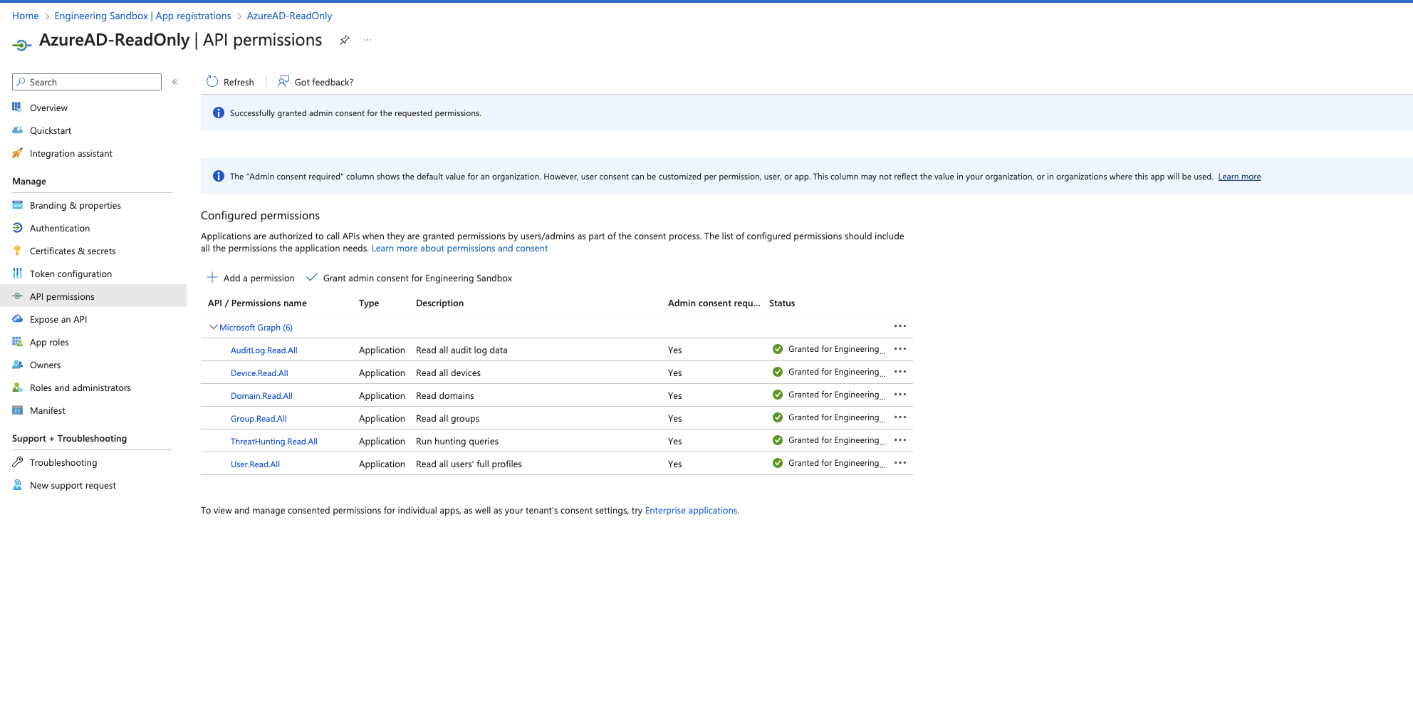
Task: Click the Authentication icon
Action: tap(17, 228)
